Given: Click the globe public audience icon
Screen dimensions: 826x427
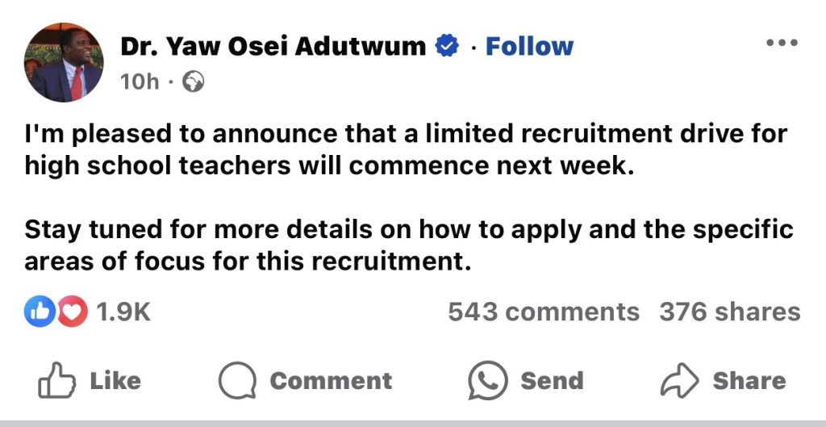Looking at the screenshot, I should point(194,82).
